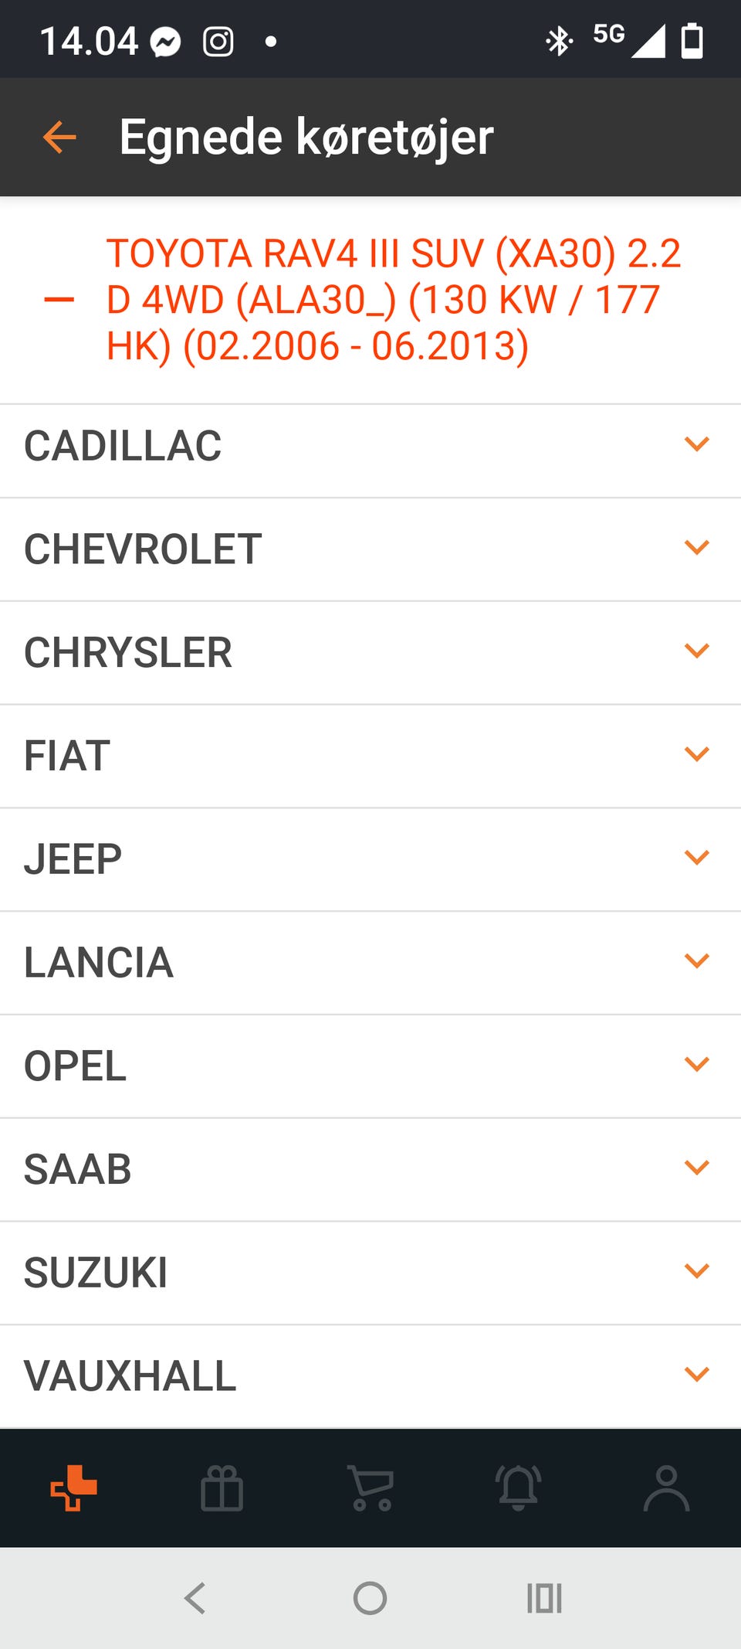Open the notifications bell tab
This screenshot has width=741, height=1649.
(518, 1487)
